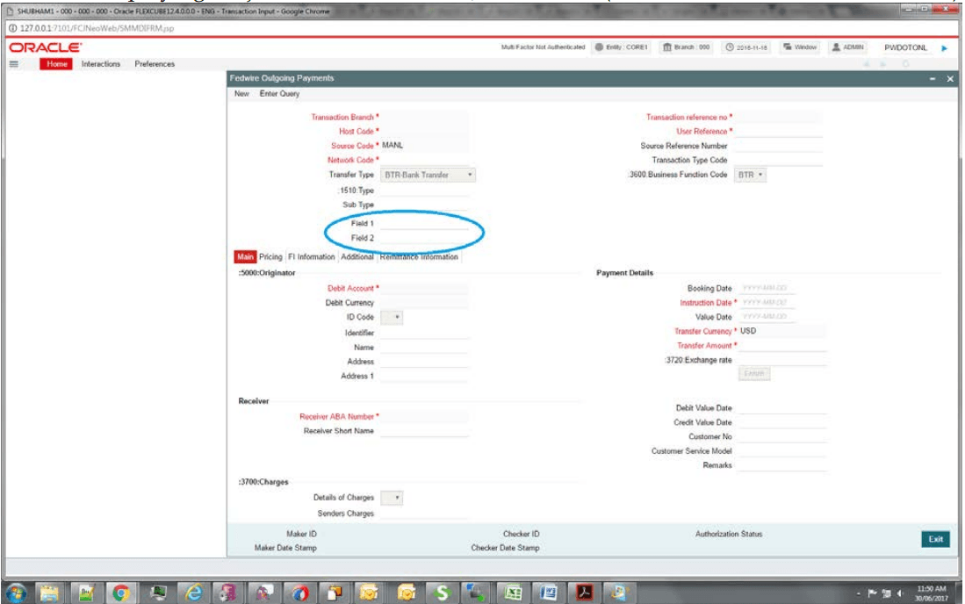
Task: Click the volume icon in system tray
Action: (900, 593)
